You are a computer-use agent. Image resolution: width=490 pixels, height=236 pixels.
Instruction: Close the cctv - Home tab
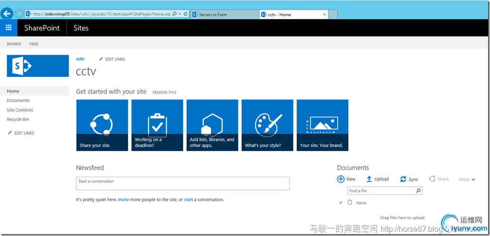[324, 14]
